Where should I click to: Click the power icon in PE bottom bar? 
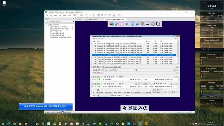point(145,108)
